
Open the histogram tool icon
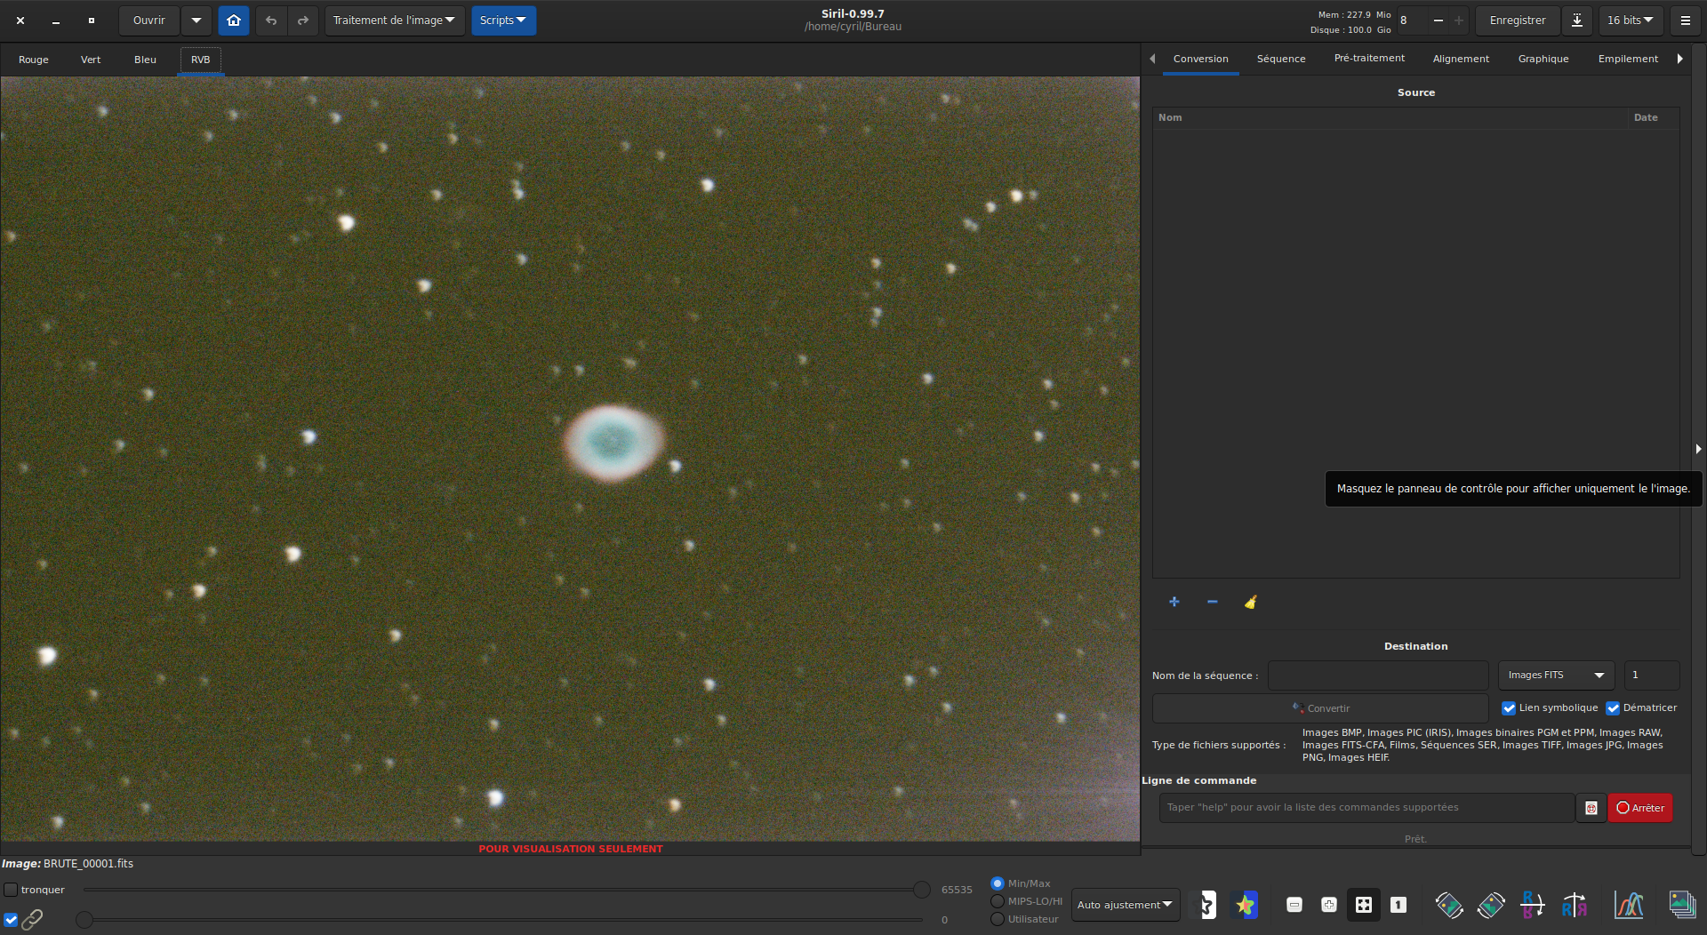pyautogui.click(x=1629, y=905)
